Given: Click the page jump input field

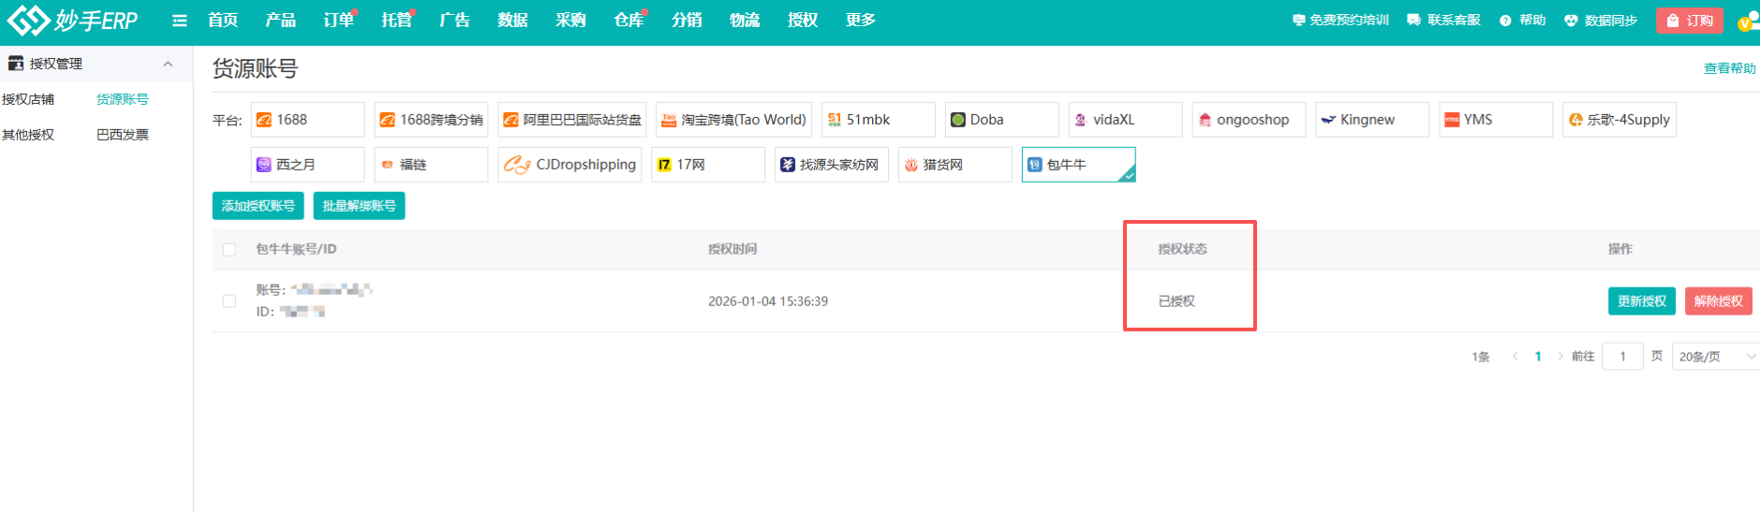Looking at the screenshot, I should click(1623, 357).
